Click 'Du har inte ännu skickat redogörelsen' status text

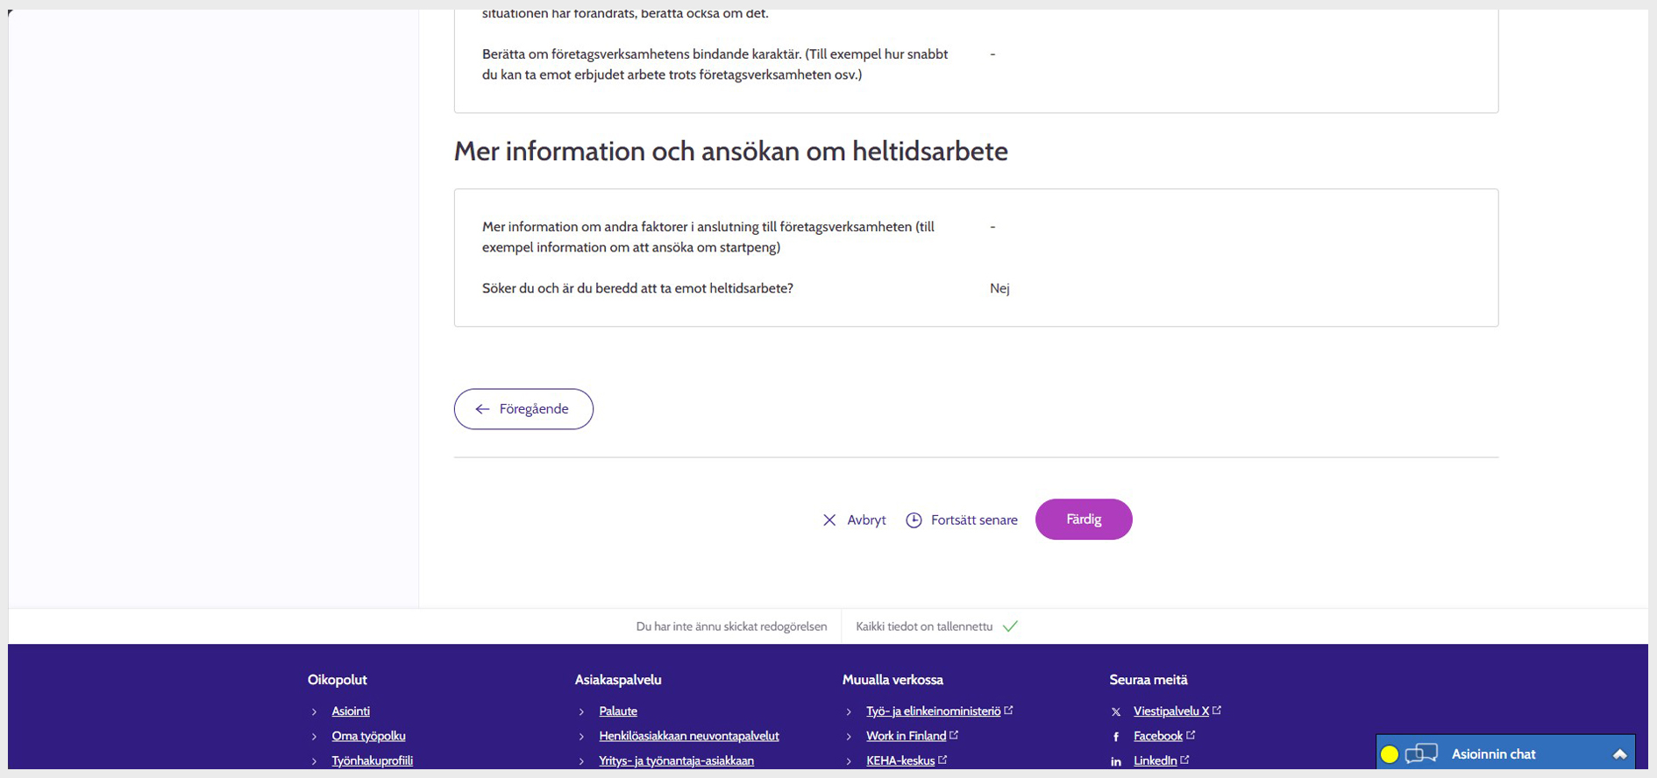coord(731,626)
